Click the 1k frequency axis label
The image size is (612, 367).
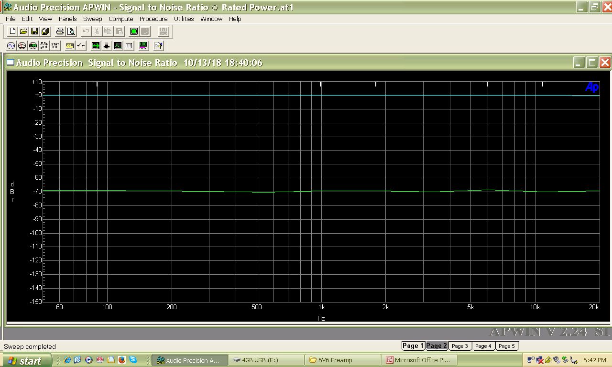pos(321,307)
